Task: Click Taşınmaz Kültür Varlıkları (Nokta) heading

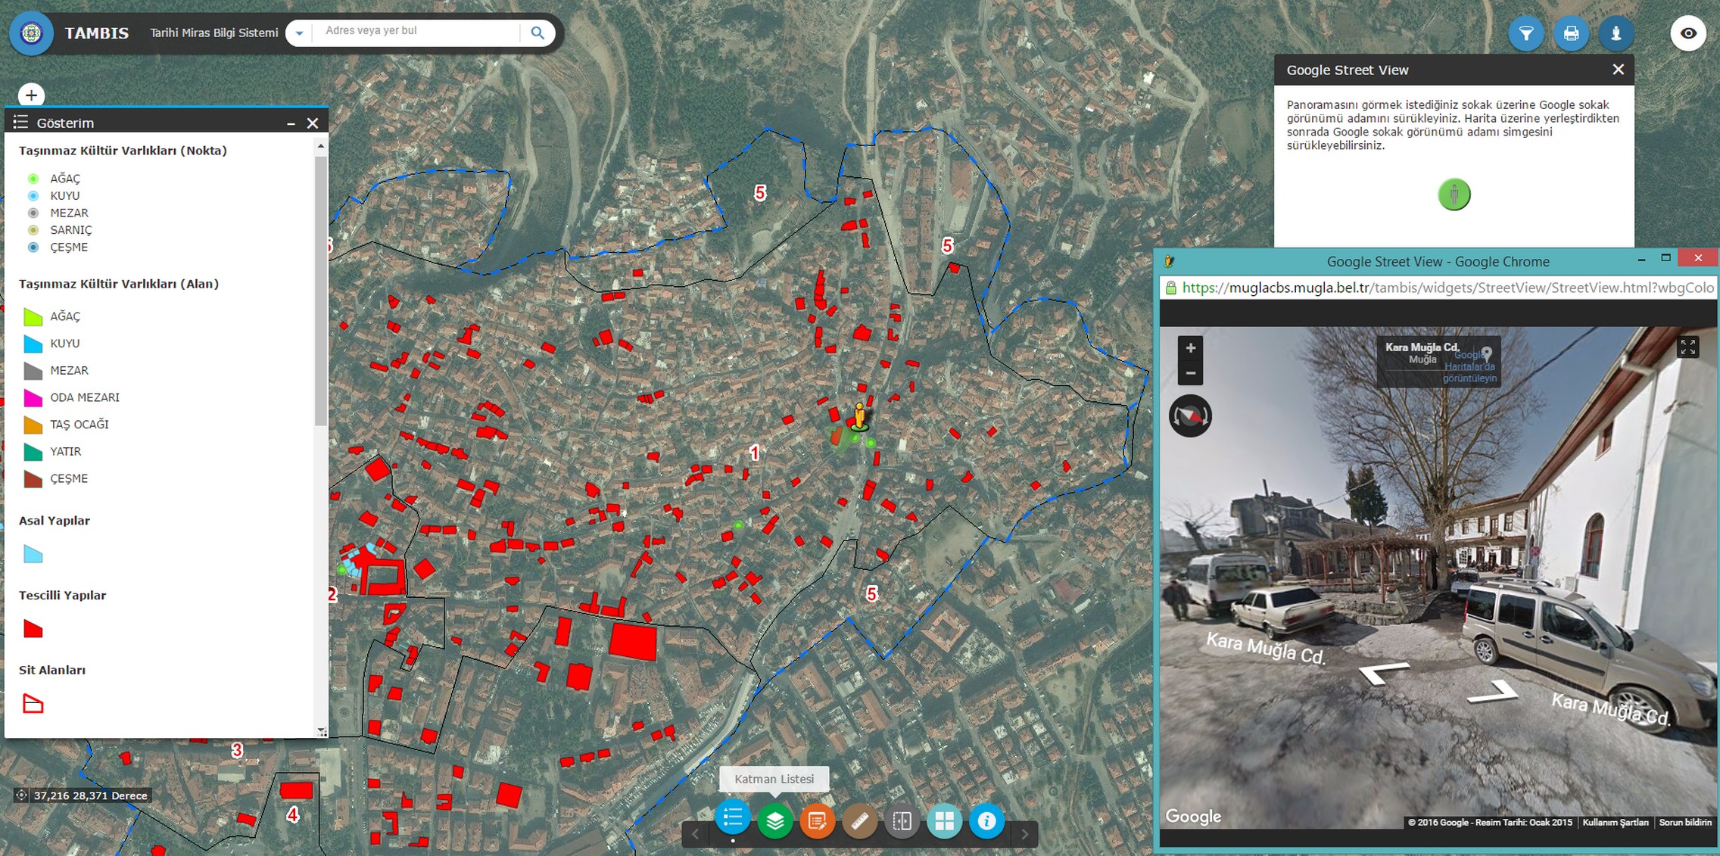Action: [x=123, y=150]
